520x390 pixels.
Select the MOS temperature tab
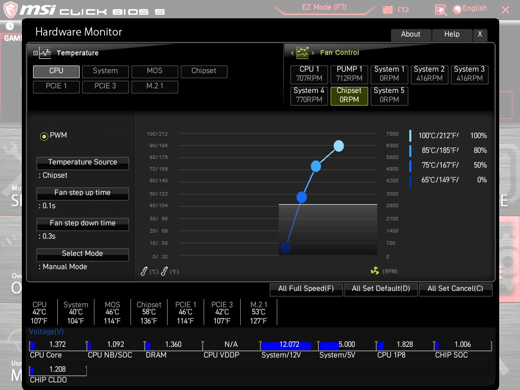(155, 72)
